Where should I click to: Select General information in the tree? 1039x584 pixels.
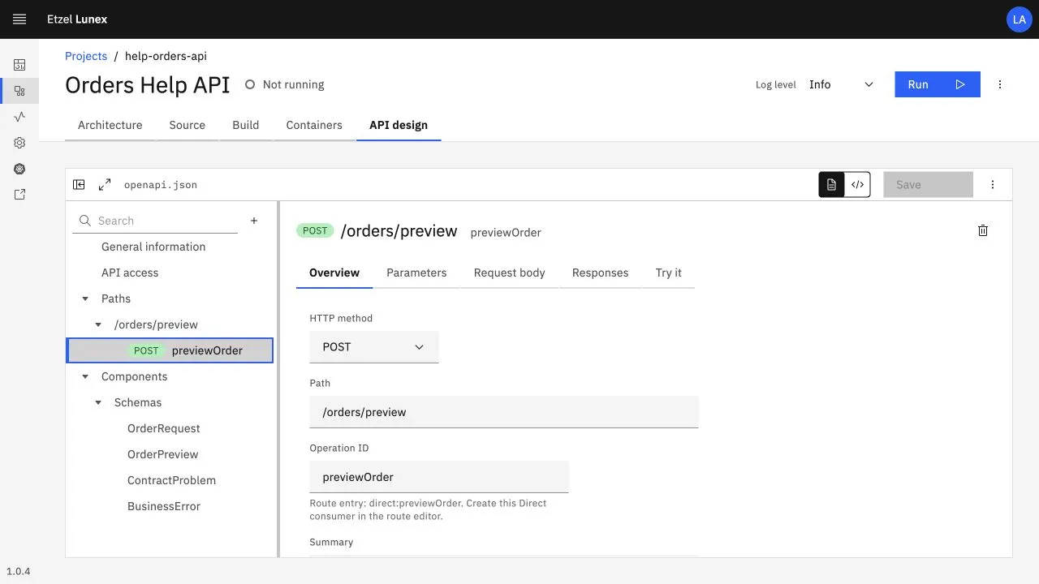click(x=153, y=247)
